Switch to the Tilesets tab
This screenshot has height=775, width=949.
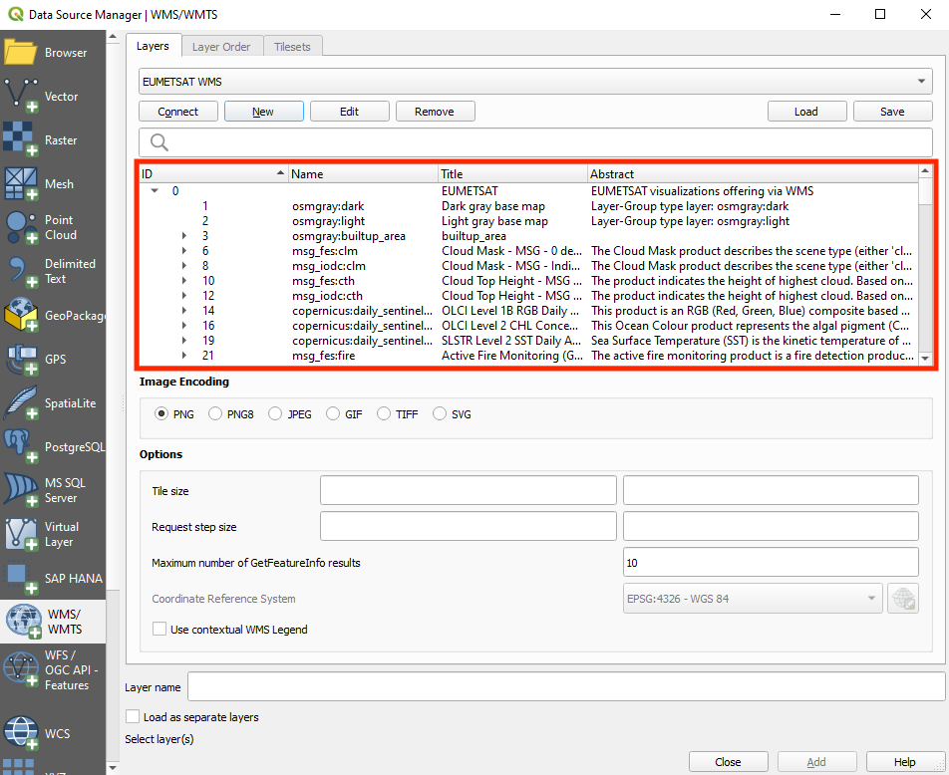point(292,46)
